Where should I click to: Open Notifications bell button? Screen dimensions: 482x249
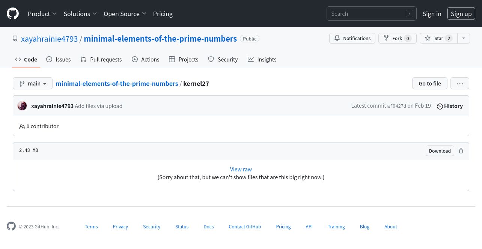352,38
